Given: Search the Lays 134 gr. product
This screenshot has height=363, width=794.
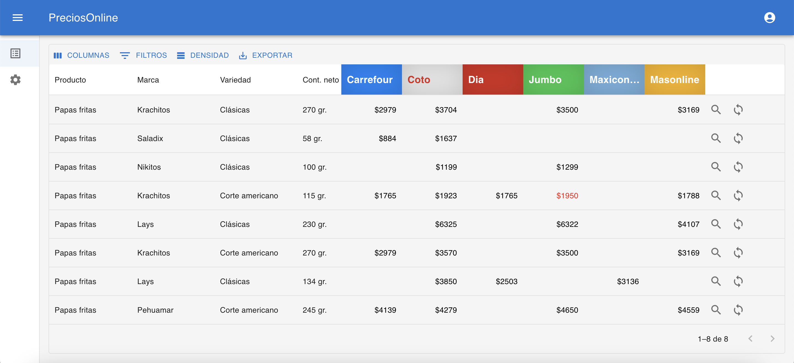Looking at the screenshot, I should tap(715, 281).
